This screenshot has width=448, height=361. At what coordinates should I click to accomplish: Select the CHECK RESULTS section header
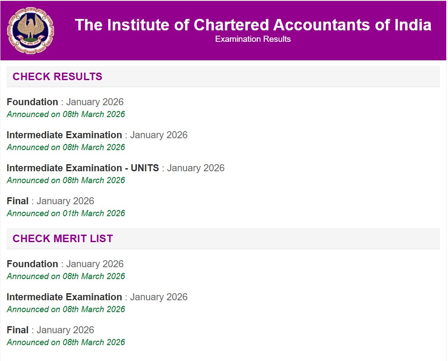coord(58,76)
